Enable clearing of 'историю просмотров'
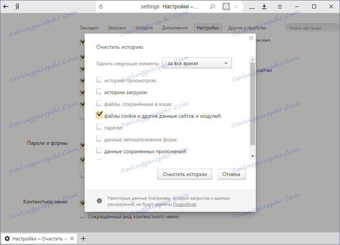The image size is (340, 245). [99, 80]
